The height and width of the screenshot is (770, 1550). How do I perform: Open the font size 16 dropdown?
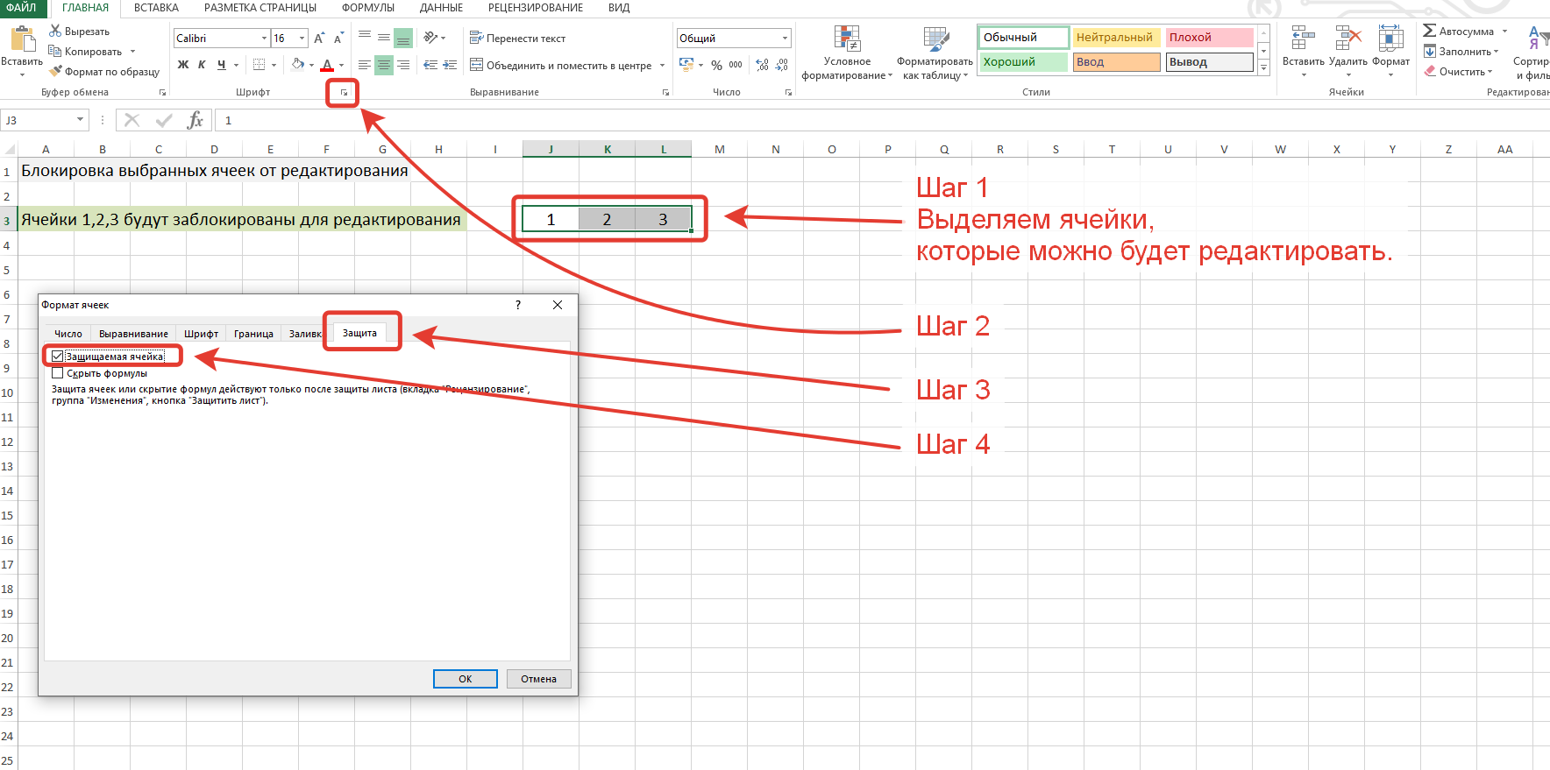(302, 38)
